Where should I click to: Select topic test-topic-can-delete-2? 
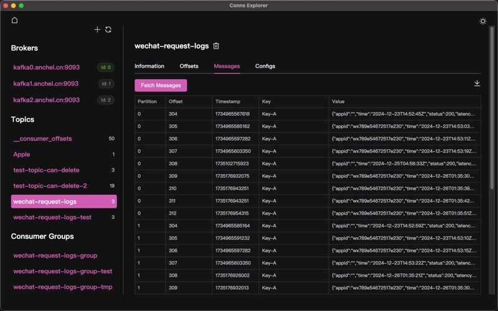(x=50, y=186)
